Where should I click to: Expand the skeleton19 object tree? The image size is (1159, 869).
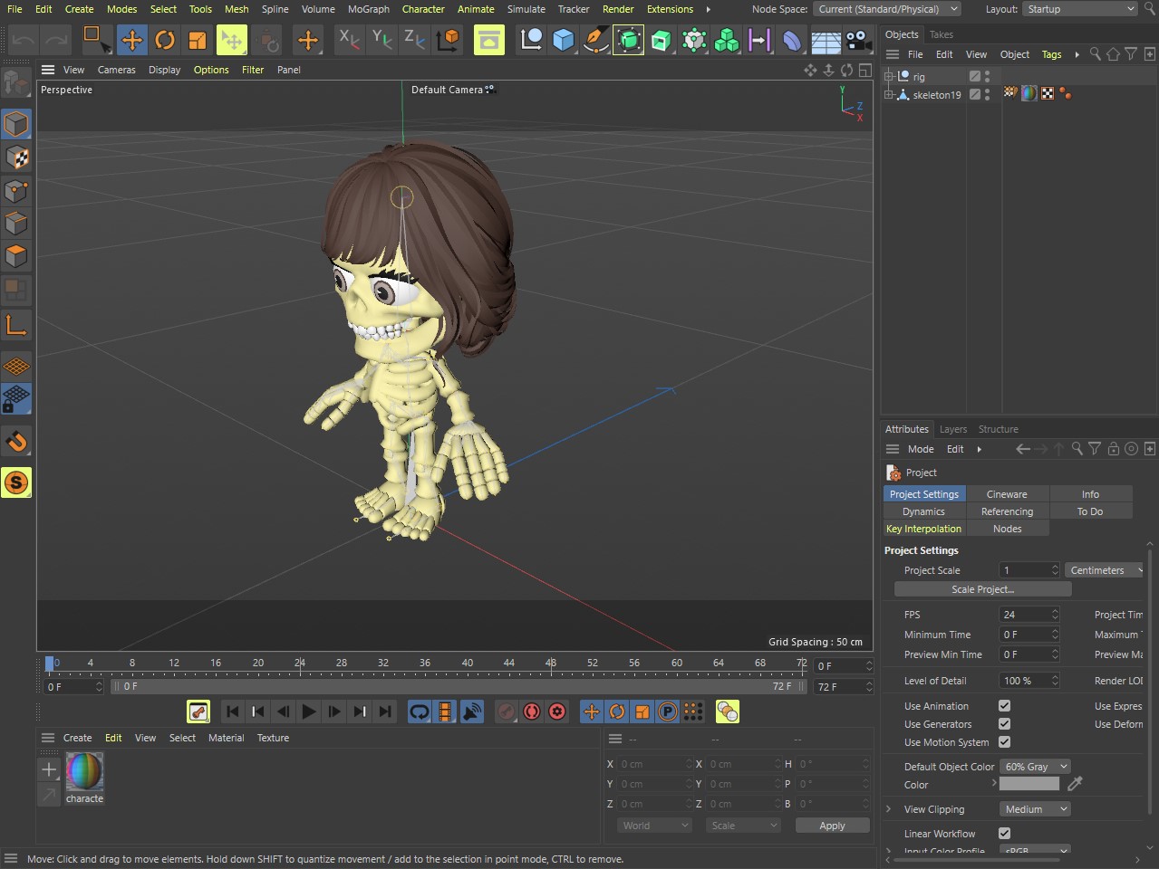click(889, 94)
